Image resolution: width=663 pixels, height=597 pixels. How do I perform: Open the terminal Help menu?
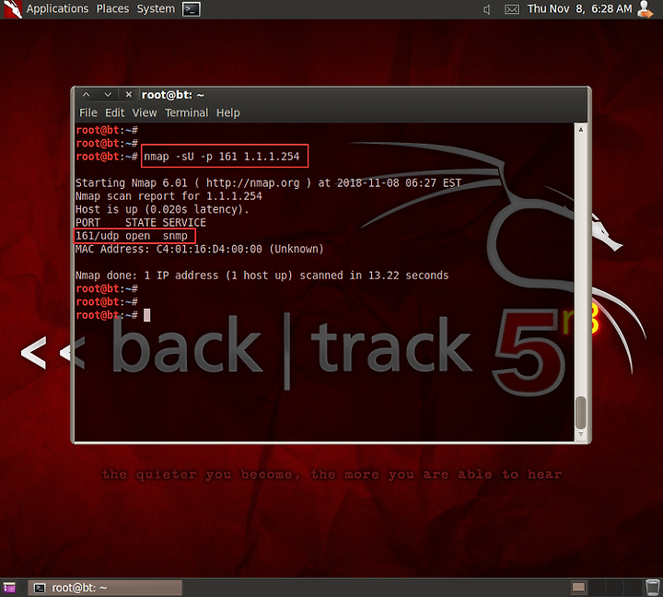pos(228,113)
